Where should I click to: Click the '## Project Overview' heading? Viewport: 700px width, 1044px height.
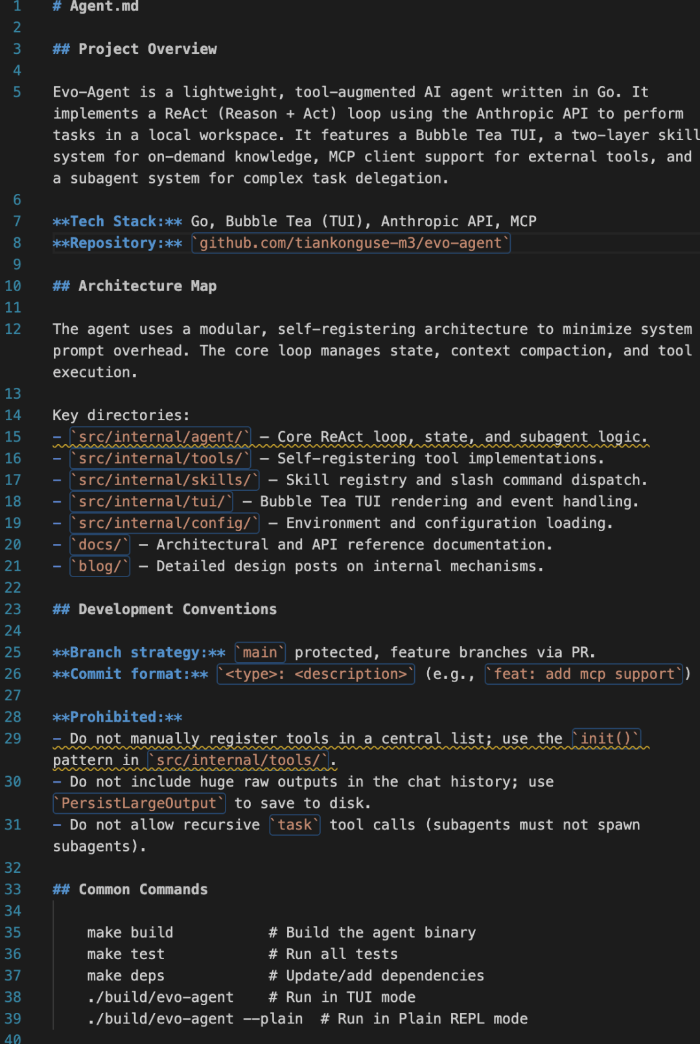(x=135, y=49)
